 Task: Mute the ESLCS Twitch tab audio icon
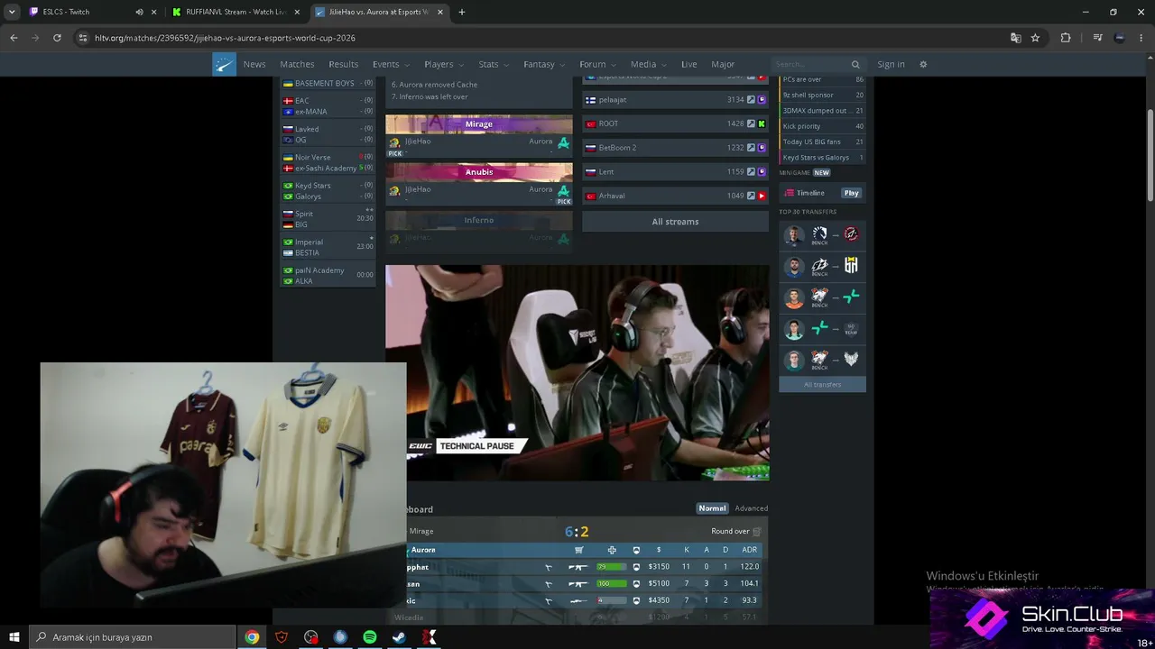tap(139, 12)
